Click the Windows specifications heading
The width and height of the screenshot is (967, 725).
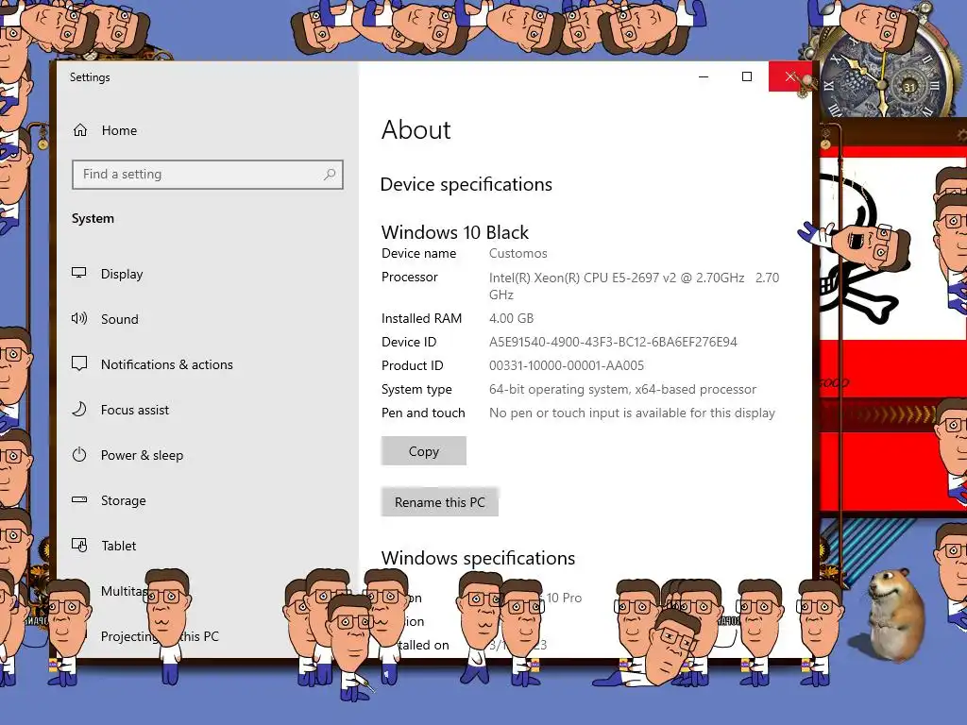[x=478, y=558]
